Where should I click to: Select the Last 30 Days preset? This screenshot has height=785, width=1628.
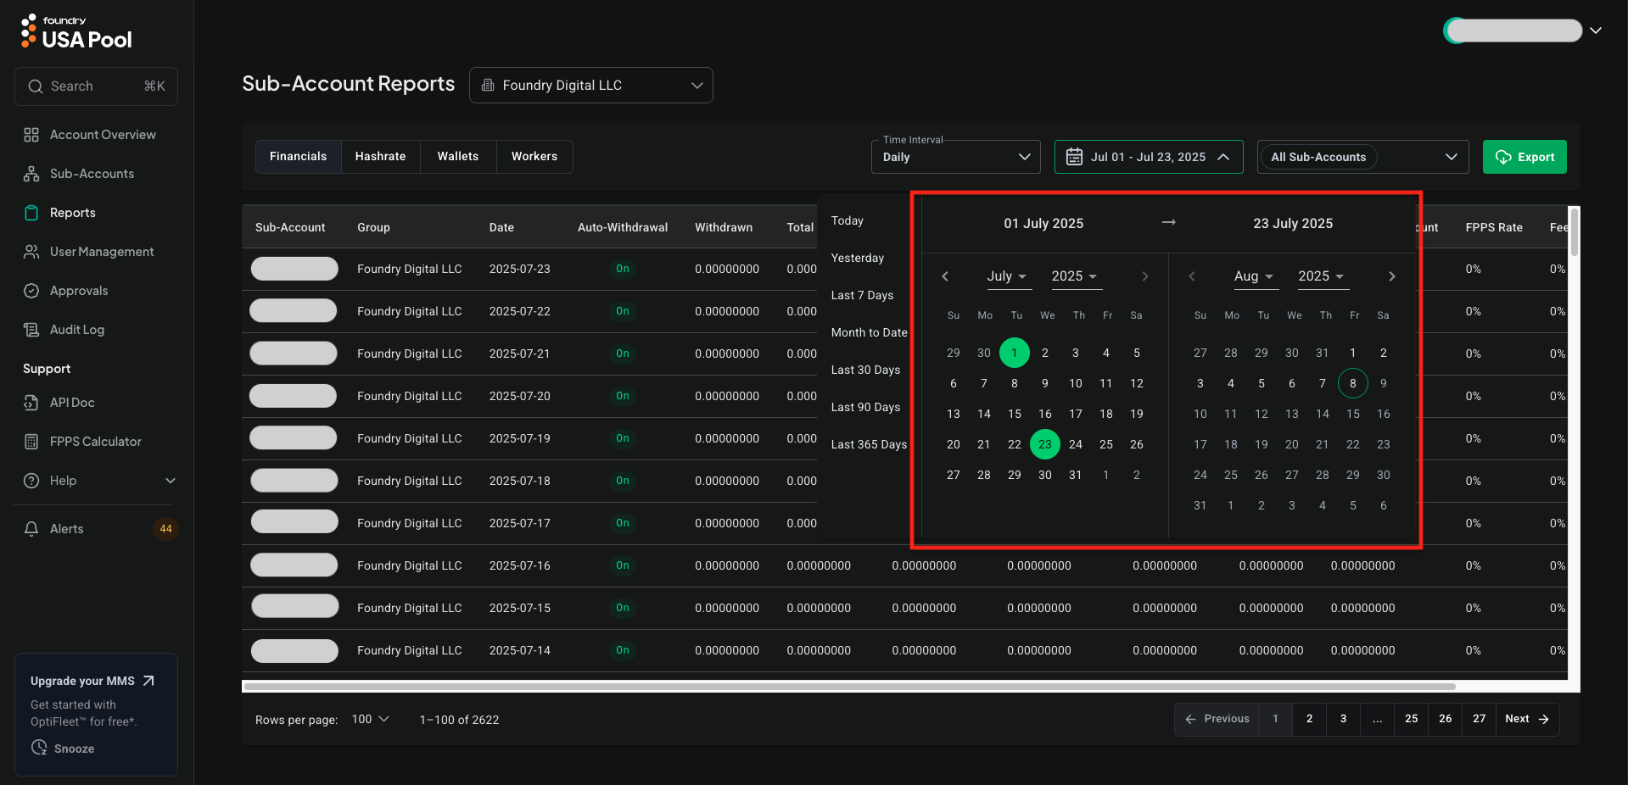865,370
